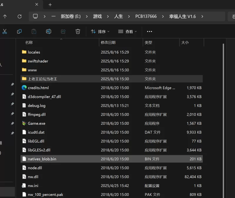Click the Share icon

click(63, 31)
